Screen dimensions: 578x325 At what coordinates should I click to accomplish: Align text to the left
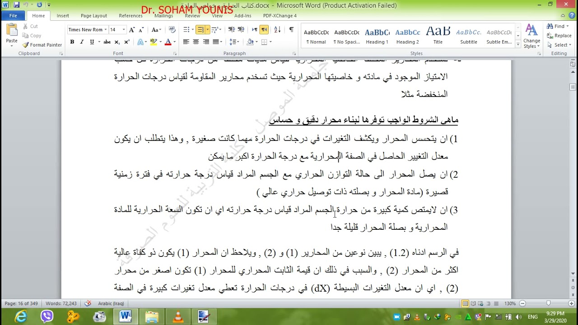(x=186, y=42)
